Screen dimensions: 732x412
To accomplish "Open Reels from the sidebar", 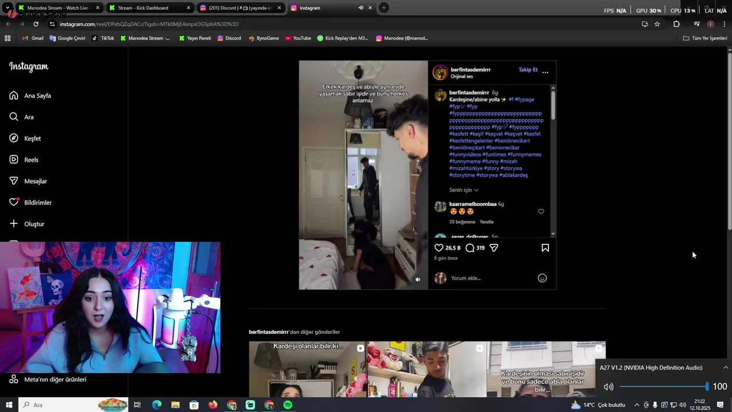I will click(24, 160).
